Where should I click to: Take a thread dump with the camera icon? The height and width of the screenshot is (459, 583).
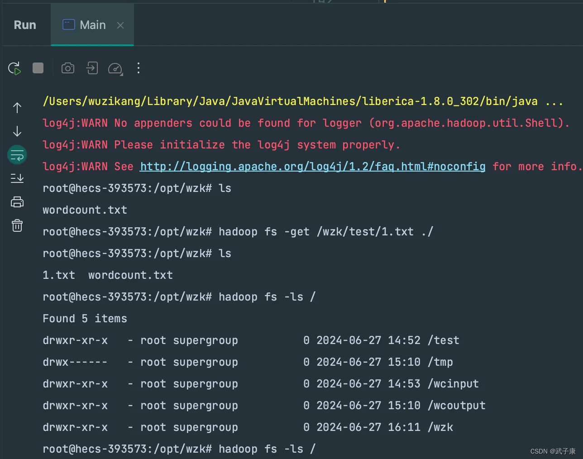coord(67,68)
